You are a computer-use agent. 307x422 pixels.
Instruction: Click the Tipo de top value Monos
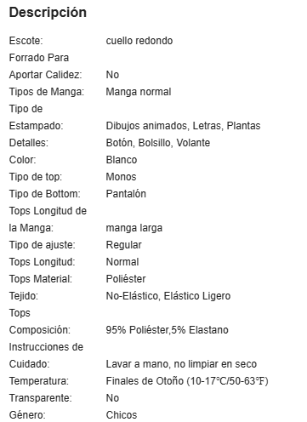point(121,177)
